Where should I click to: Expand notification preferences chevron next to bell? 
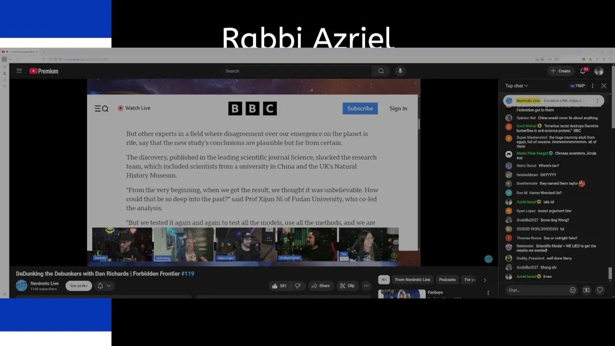(x=109, y=286)
